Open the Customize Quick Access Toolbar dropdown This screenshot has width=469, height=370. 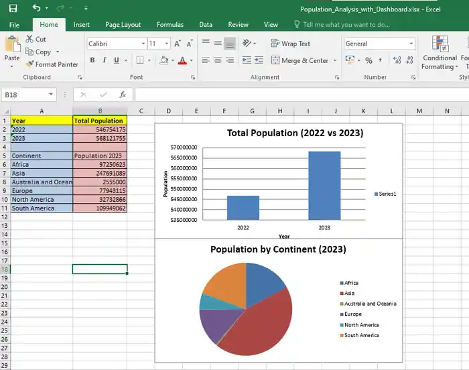86,8
